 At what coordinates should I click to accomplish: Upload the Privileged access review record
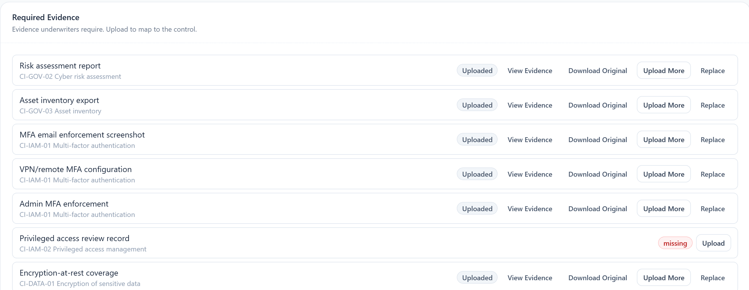pyautogui.click(x=713, y=243)
